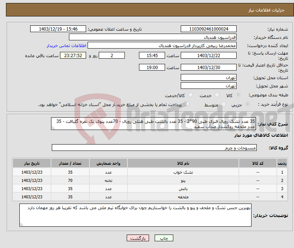
Task: Click the delivery city field تهران
Action: (x=209, y=86)
